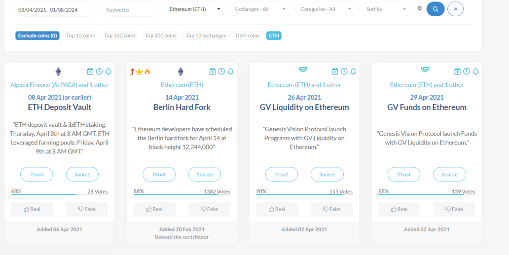Add Berlin Hard Fork to calendar icon
Screen dimensions: 509x255
(x=213, y=72)
